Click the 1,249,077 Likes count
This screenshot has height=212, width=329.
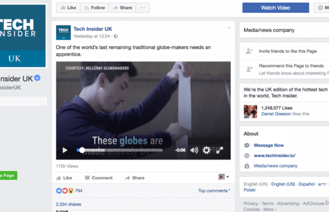pos(277,108)
